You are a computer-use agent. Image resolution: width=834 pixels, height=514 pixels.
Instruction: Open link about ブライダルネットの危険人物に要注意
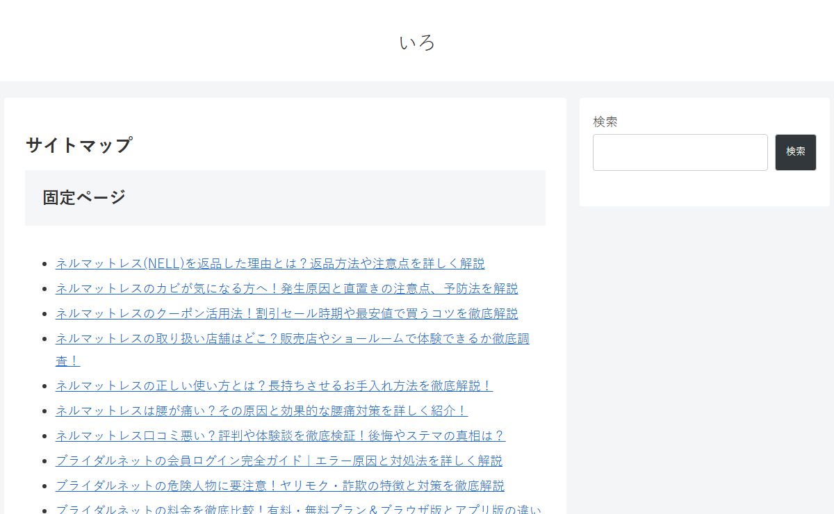tap(280, 486)
